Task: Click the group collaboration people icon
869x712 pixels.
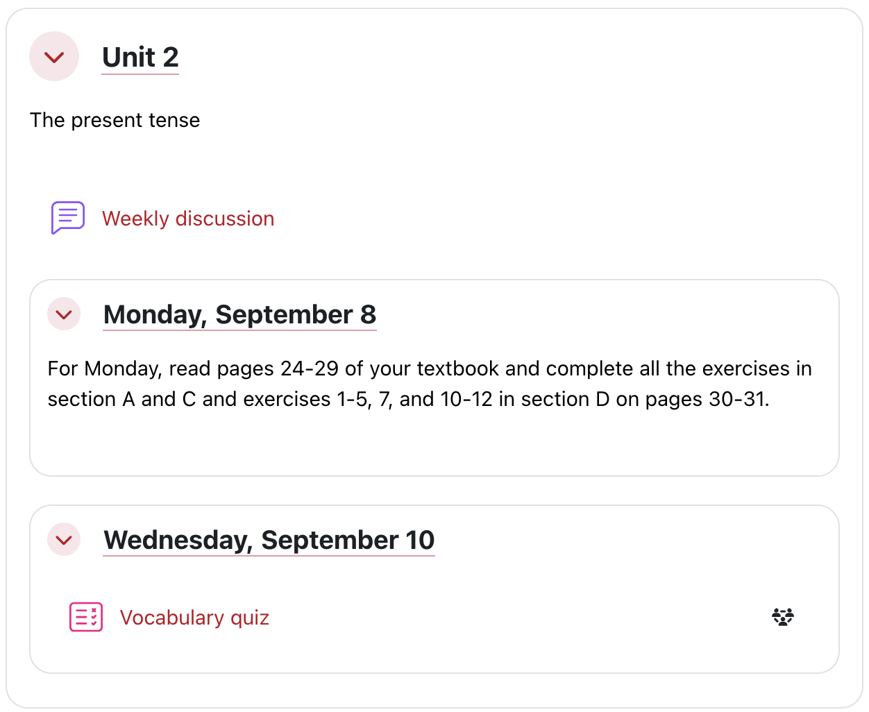Action: (x=783, y=616)
